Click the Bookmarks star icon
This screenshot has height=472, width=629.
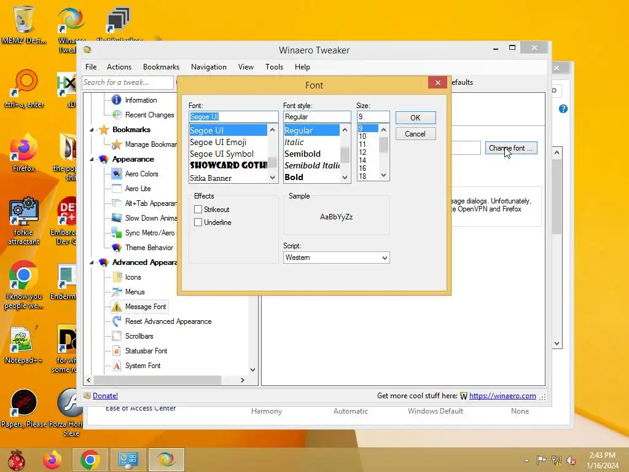[104, 130]
